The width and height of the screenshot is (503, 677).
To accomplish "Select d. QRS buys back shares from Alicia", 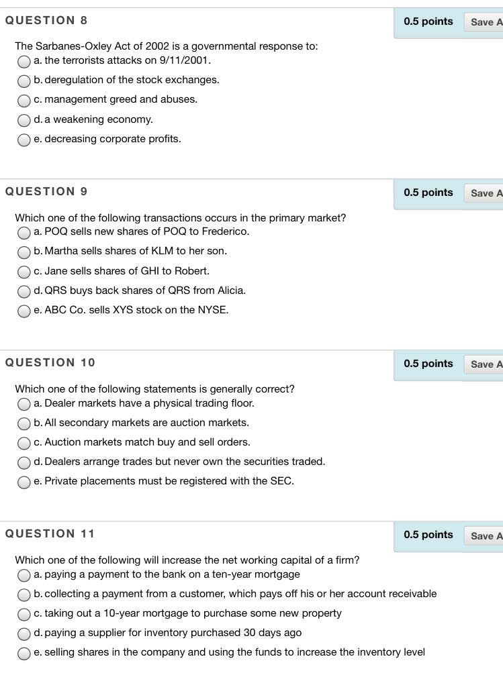I will coord(24,291).
